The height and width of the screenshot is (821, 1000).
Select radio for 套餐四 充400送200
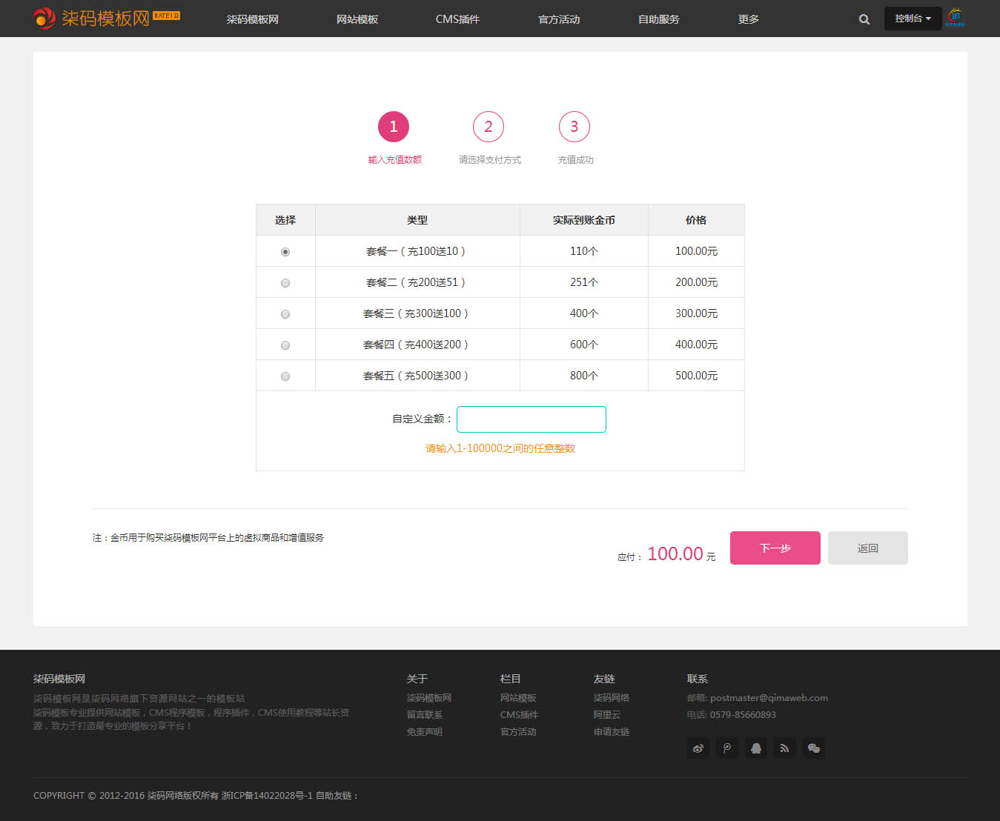point(285,345)
